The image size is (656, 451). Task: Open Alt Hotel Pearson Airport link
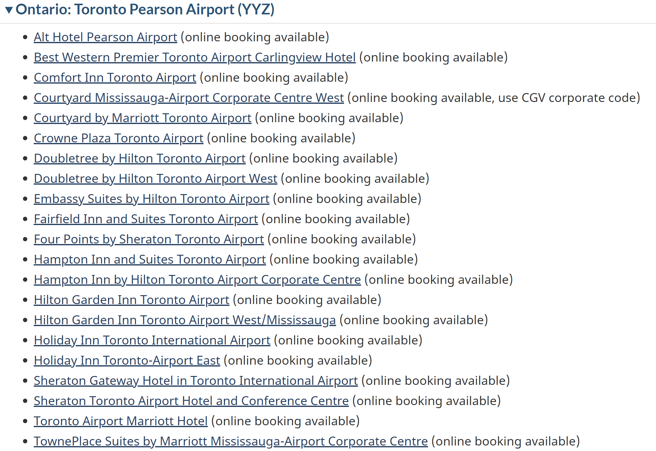tap(105, 37)
